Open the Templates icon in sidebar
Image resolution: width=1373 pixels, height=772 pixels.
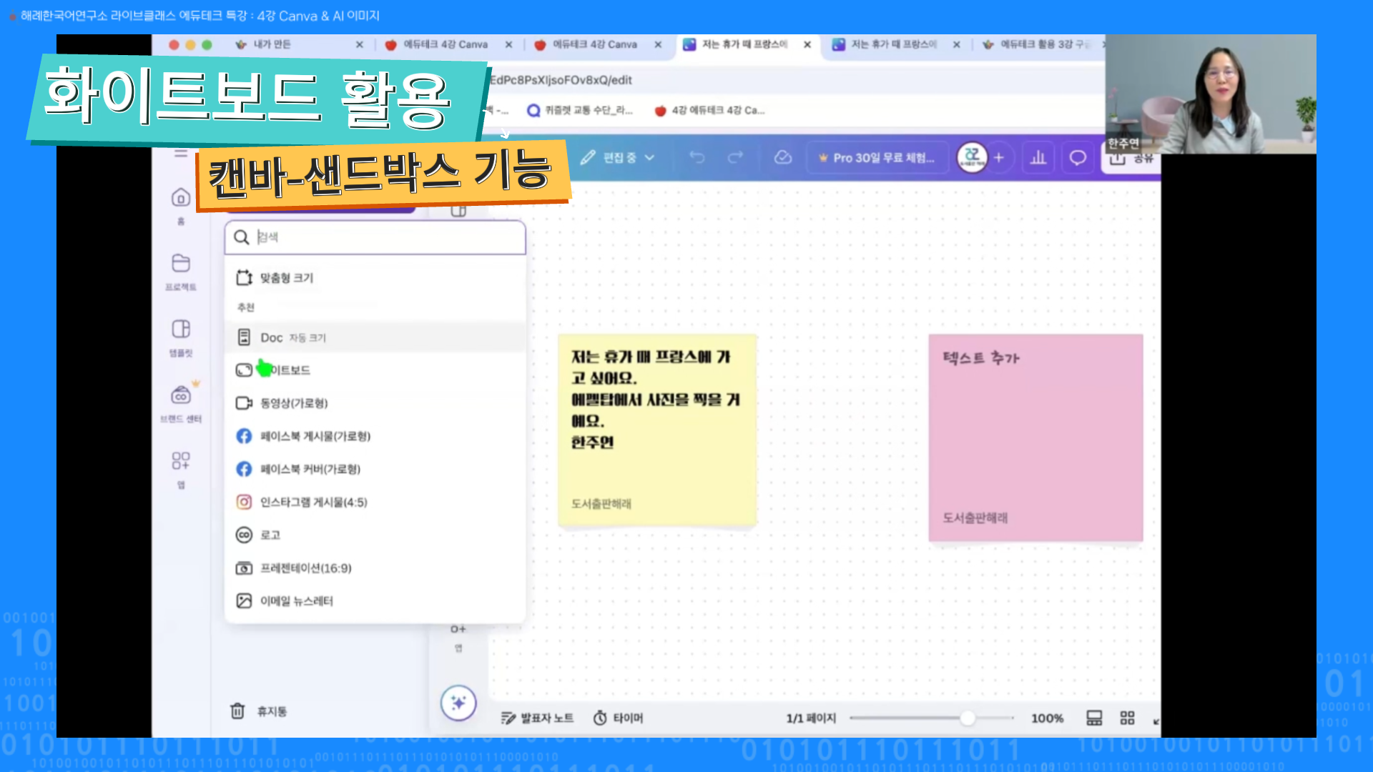(181, 330)
